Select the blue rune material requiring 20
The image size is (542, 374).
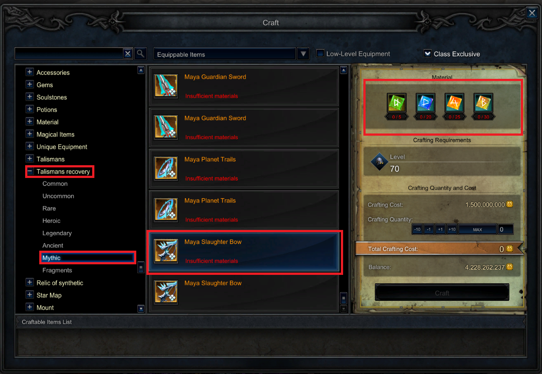pyautogui.click(x=425, y=103)
